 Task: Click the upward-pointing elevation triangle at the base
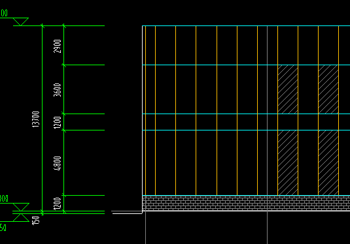pos(21,217)
